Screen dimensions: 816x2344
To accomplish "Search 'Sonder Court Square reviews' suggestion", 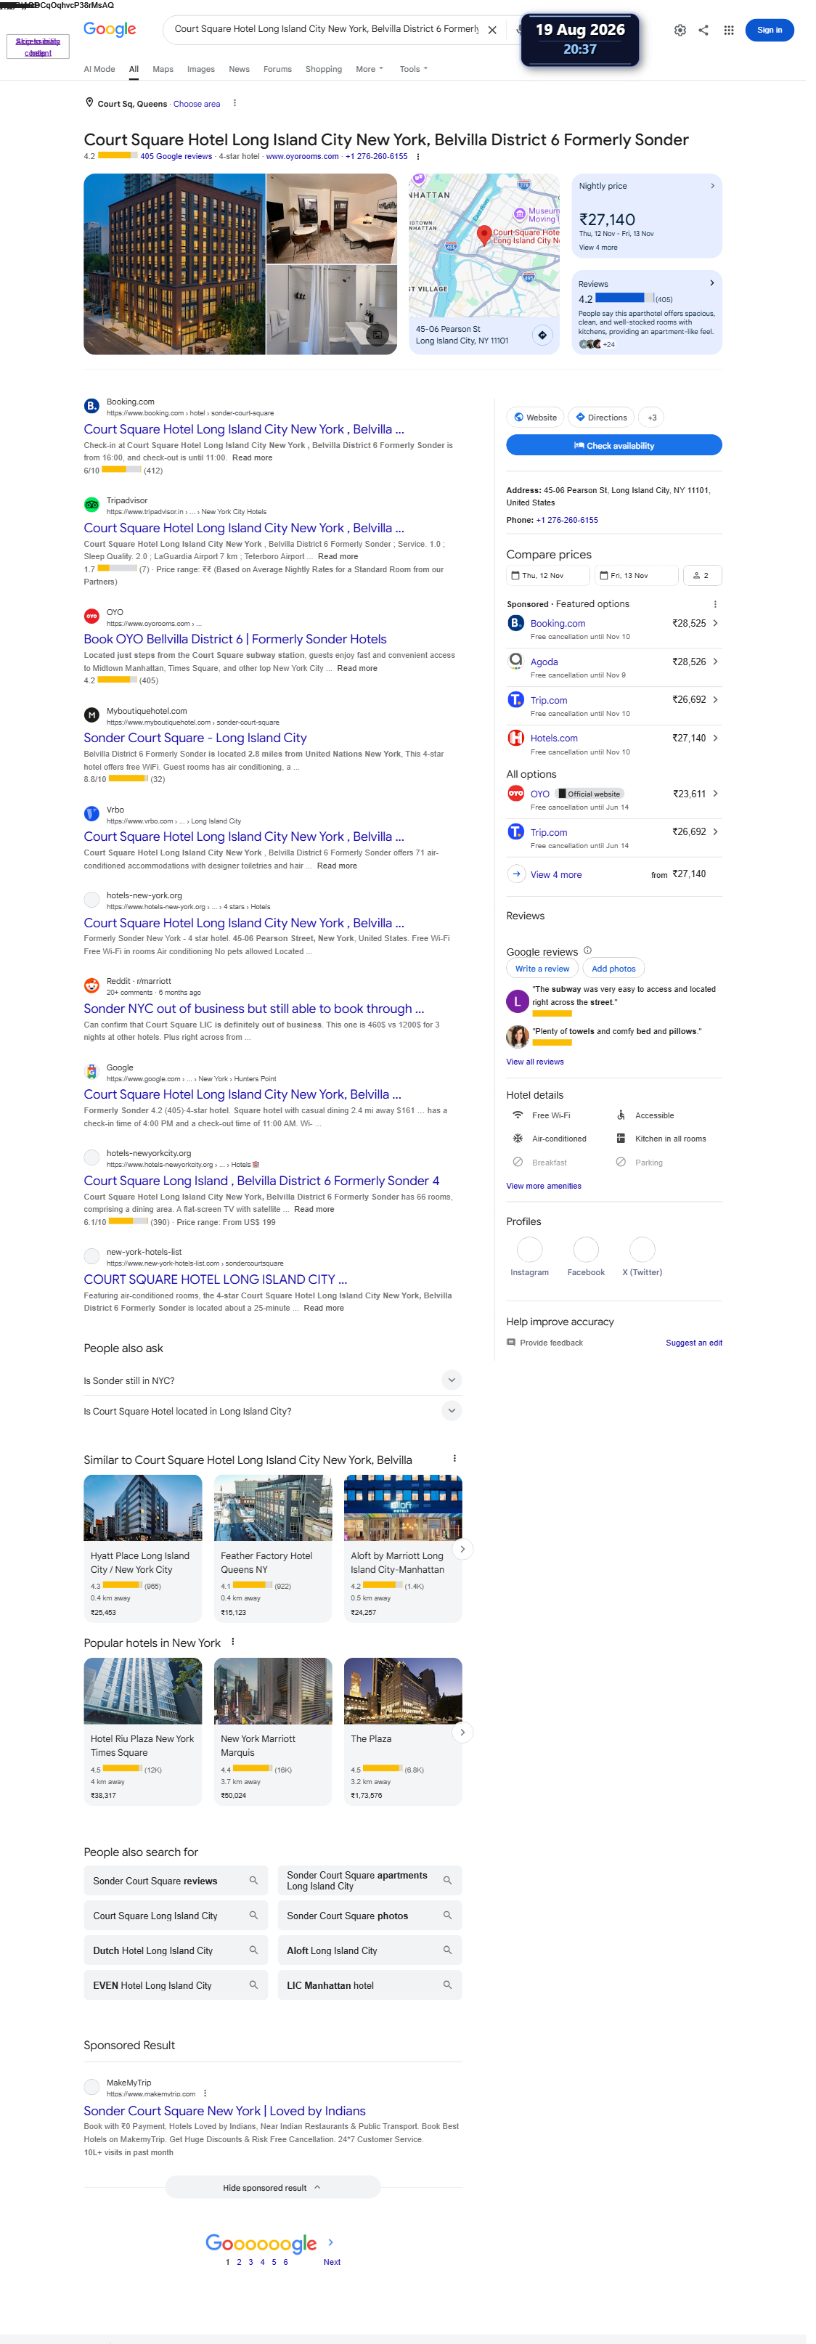I will (176, 1881).
